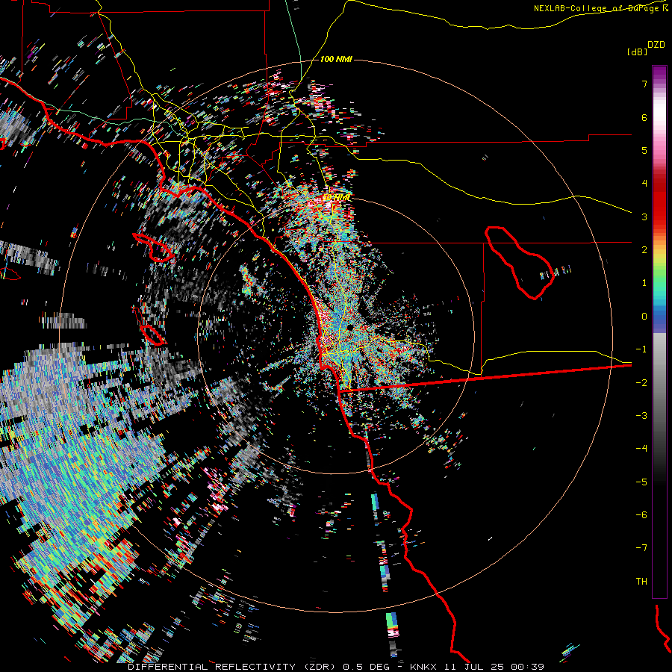
Task: Click the (ZDR) abbreviation in caption
Action: tap(321, 667)
